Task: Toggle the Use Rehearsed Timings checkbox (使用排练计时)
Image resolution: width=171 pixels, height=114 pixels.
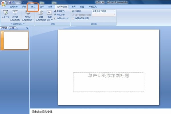Action: tap(55, 18)
